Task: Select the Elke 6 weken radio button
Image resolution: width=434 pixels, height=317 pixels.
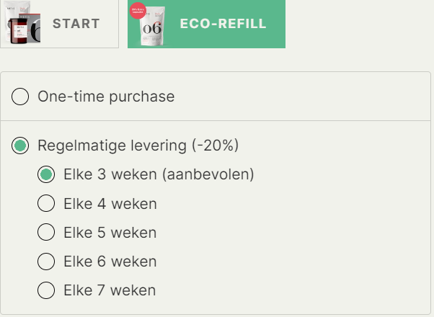Action: pyautogui.click(x=46, y=261)
